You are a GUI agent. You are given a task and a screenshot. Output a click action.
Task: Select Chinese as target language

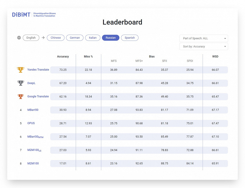[56, 38]
